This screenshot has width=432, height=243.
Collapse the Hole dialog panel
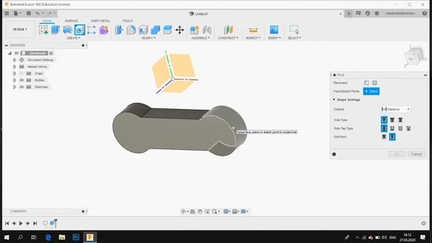(425, 75)
